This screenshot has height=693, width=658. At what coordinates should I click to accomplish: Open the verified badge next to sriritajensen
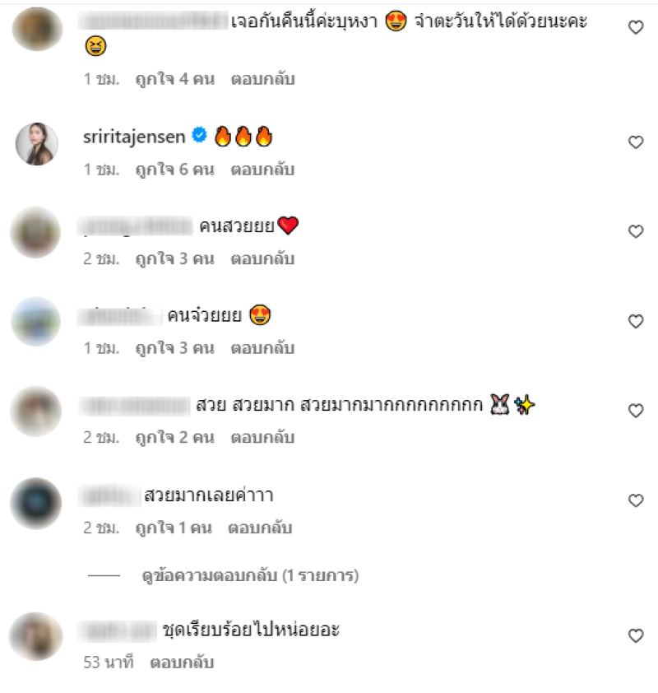[199, 135]
